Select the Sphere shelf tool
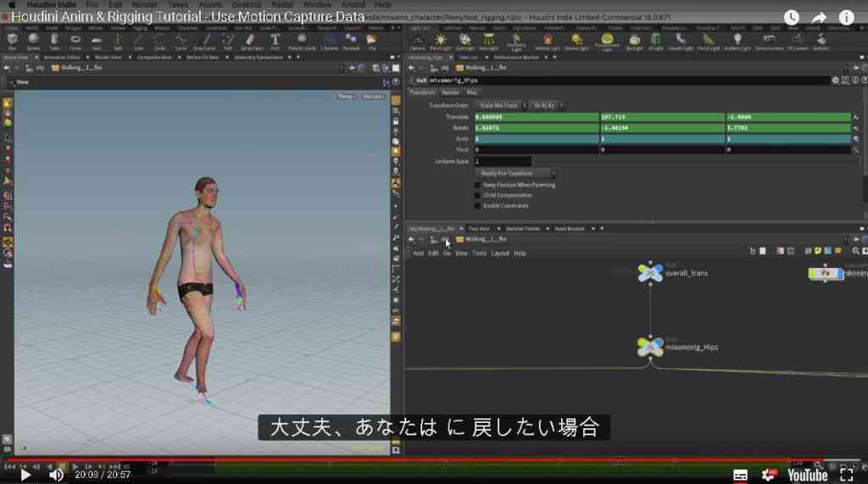The image size is (868, 484). [33, 39]
